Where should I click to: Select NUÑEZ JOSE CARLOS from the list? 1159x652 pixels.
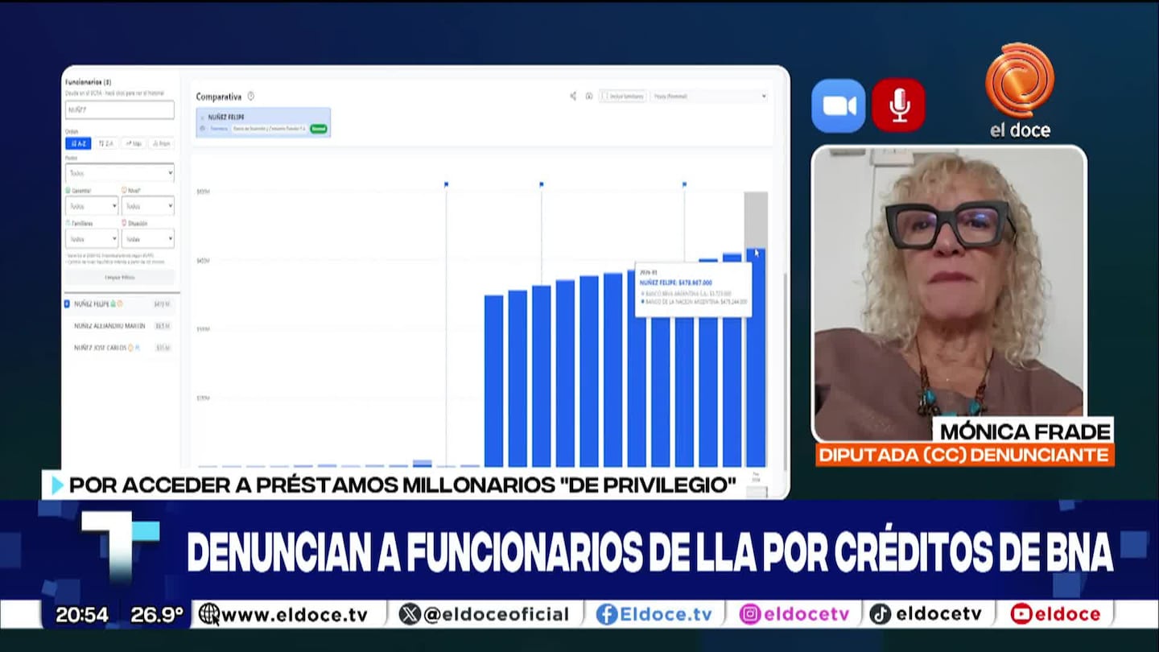[x=101, y=348]
